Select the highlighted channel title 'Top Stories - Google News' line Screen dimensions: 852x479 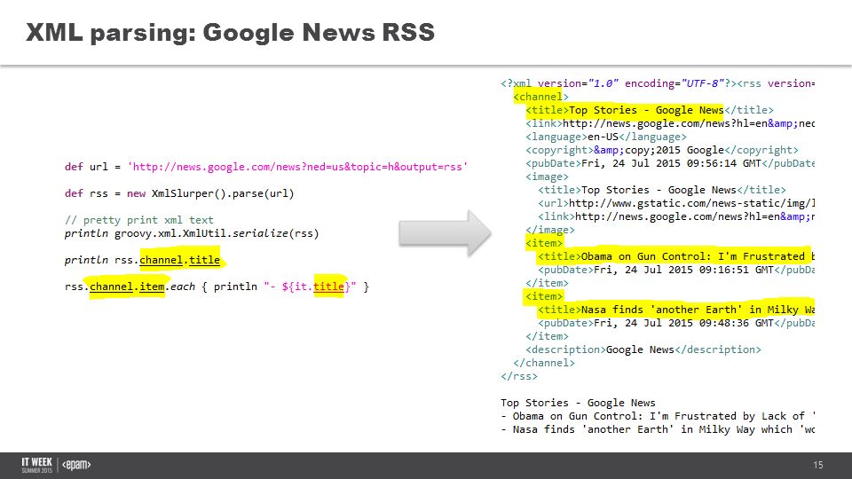650,110
